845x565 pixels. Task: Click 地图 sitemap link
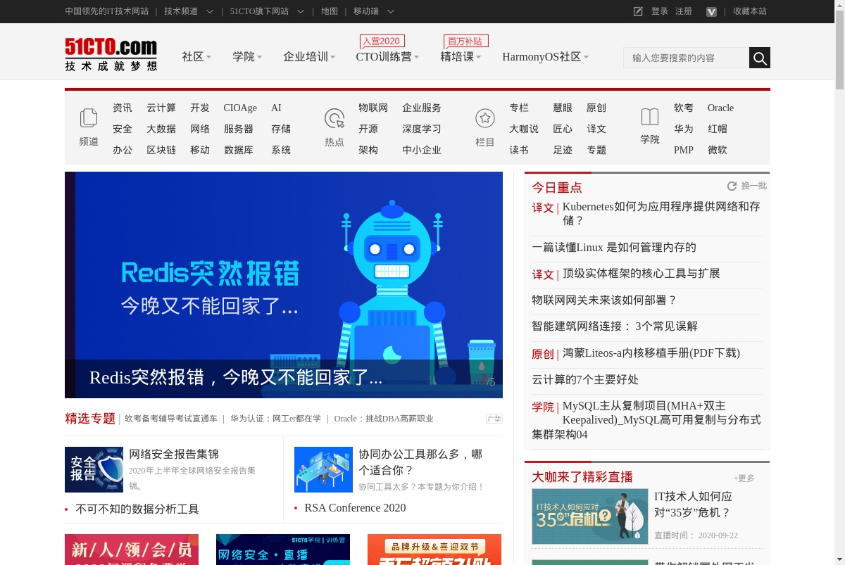click(x=330, y=11)
